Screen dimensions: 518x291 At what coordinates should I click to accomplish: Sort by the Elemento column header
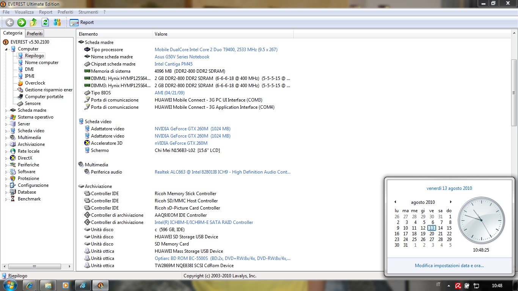[115, 34]
